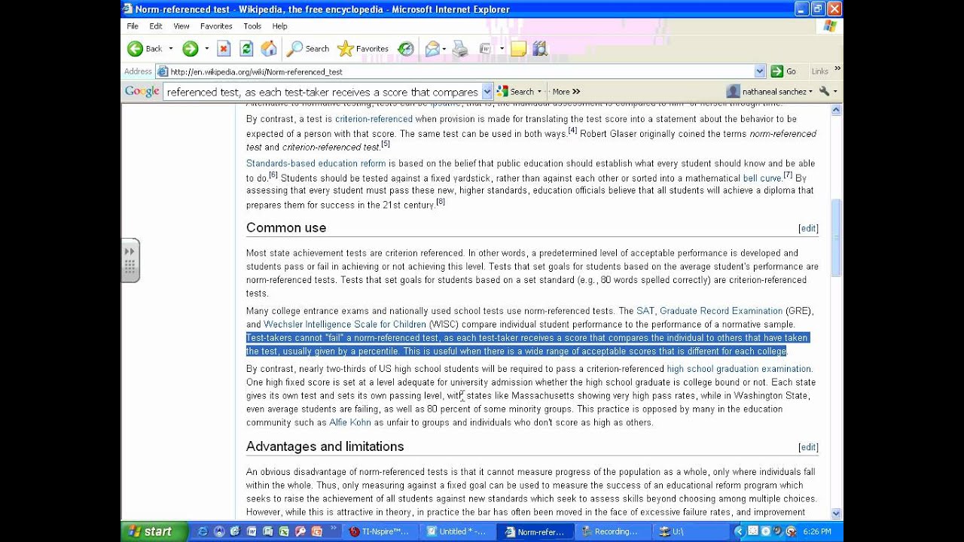
Task: Click the Google toolbar logo
Action: pyautogui.click(x=142, y=91)
